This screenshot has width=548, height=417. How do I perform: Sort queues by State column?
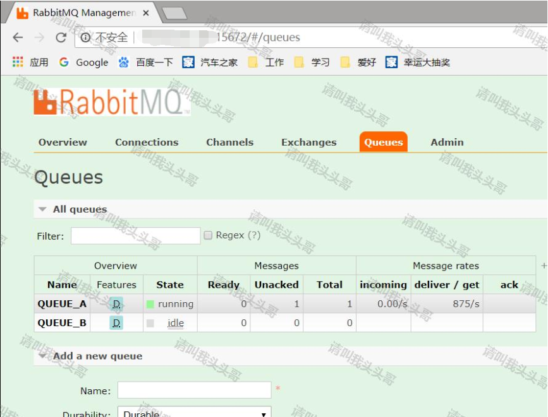[170, 285]
